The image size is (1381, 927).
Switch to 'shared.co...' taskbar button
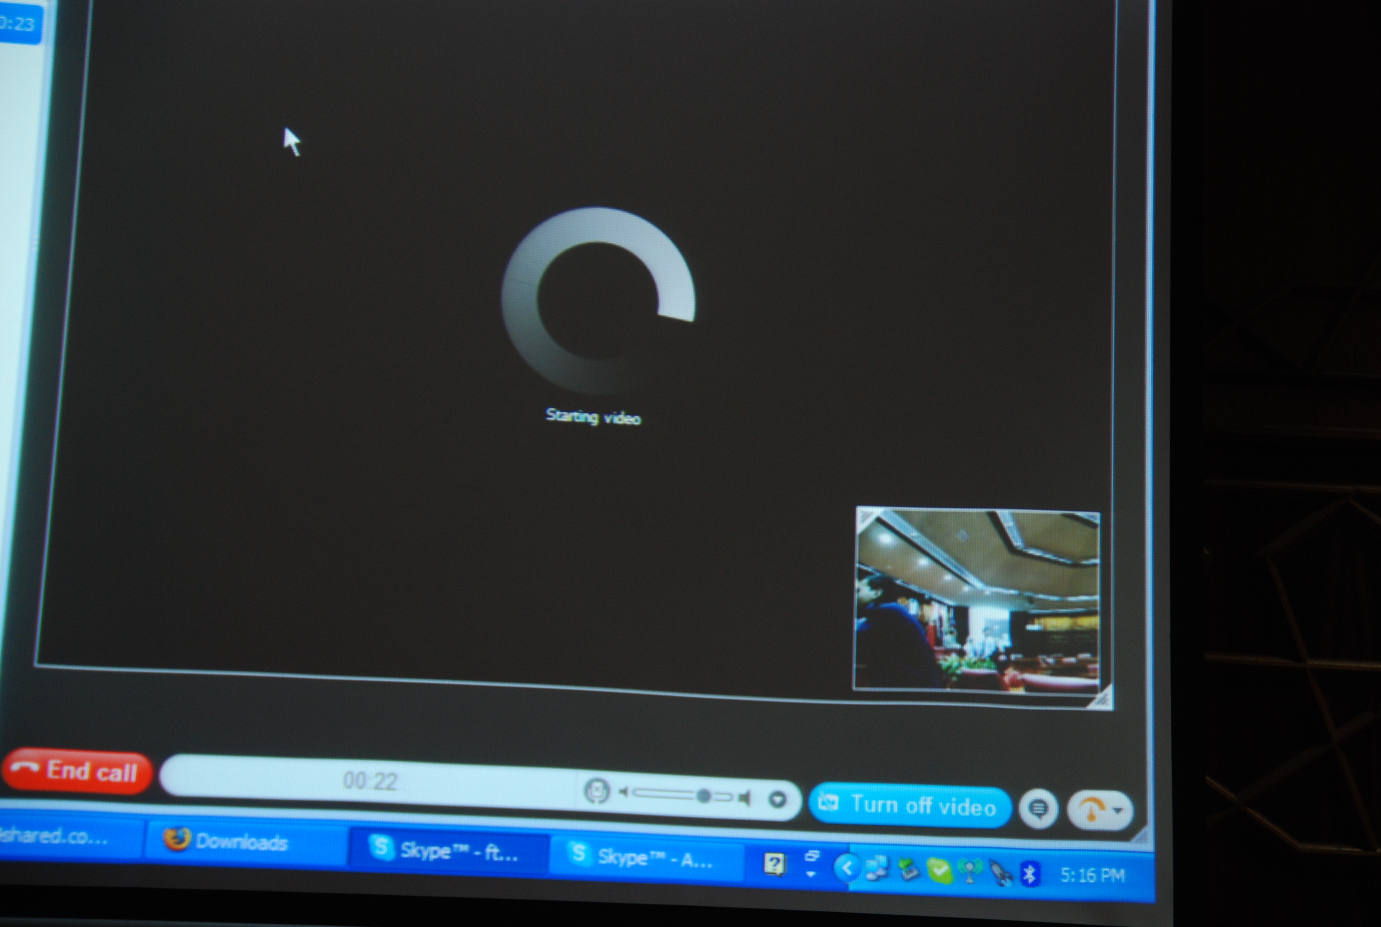[71, 836]
